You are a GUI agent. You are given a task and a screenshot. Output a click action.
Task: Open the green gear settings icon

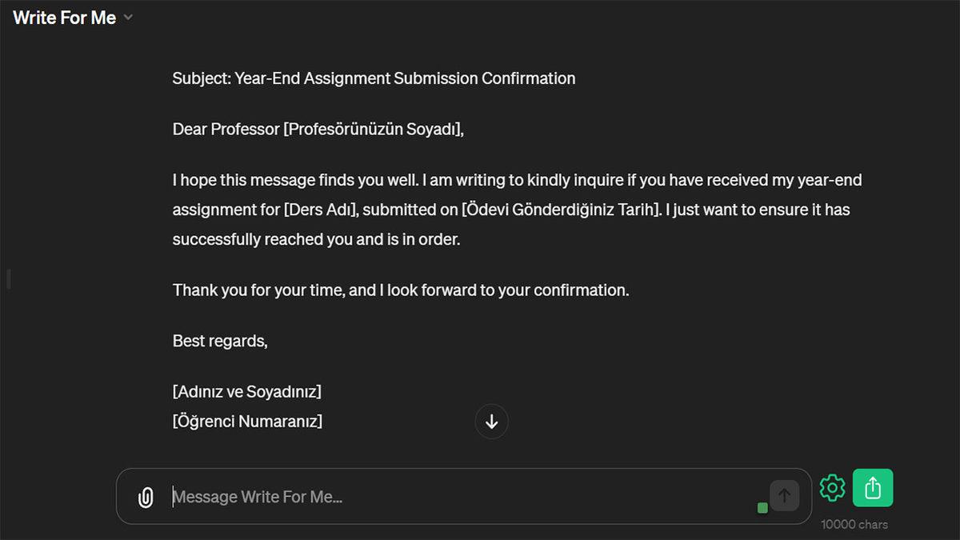[x=832, y=487]
